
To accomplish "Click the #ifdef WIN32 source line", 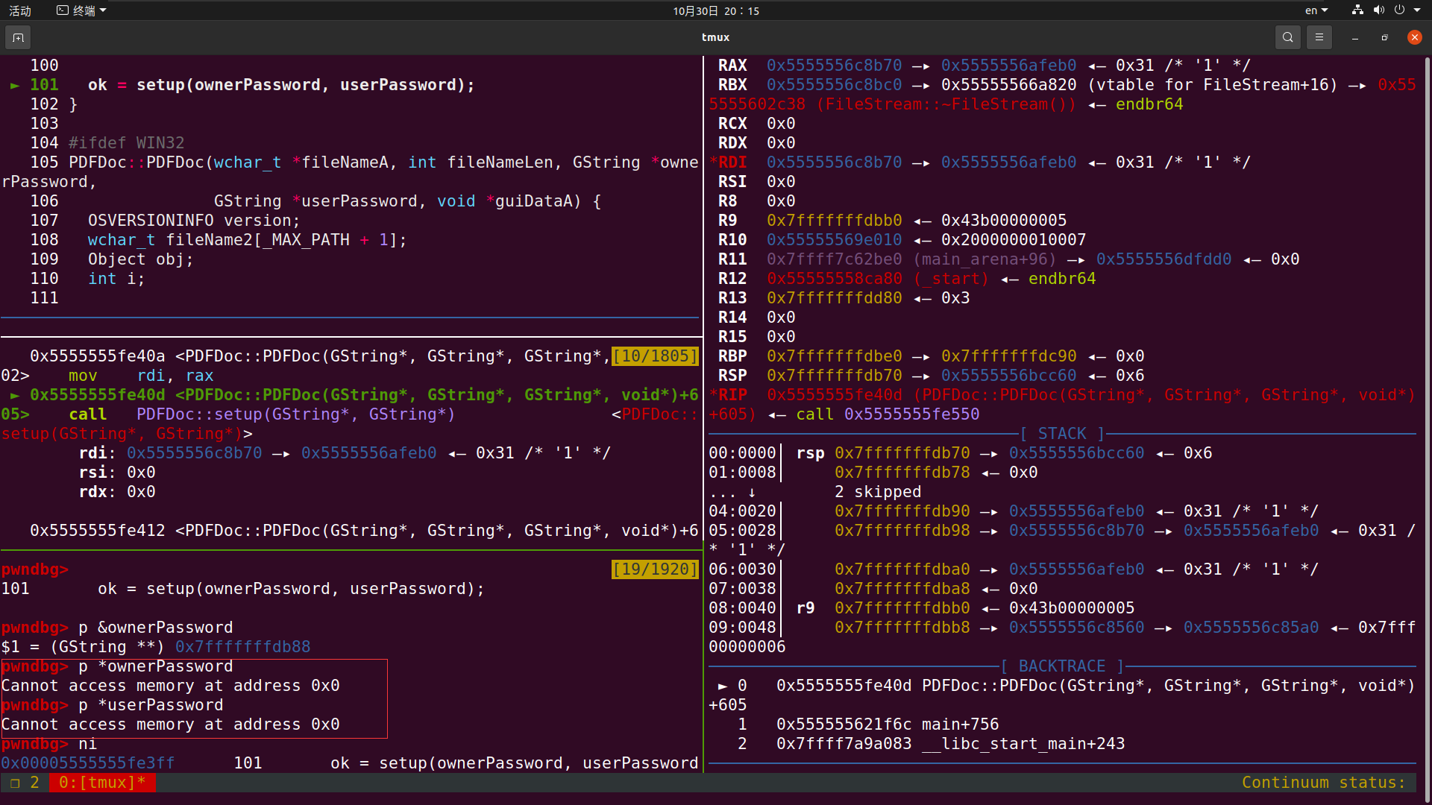I will 126,143.
